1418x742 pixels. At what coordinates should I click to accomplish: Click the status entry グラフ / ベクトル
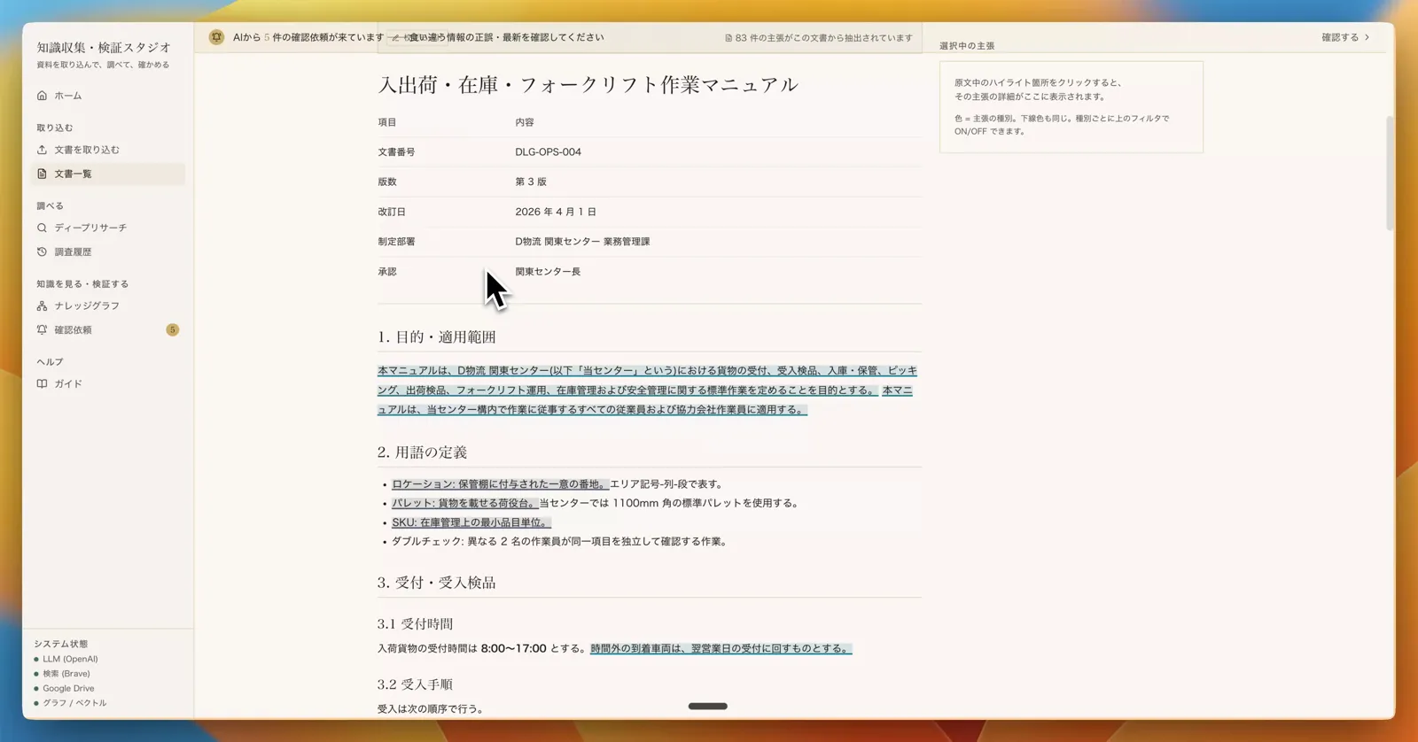74,703
